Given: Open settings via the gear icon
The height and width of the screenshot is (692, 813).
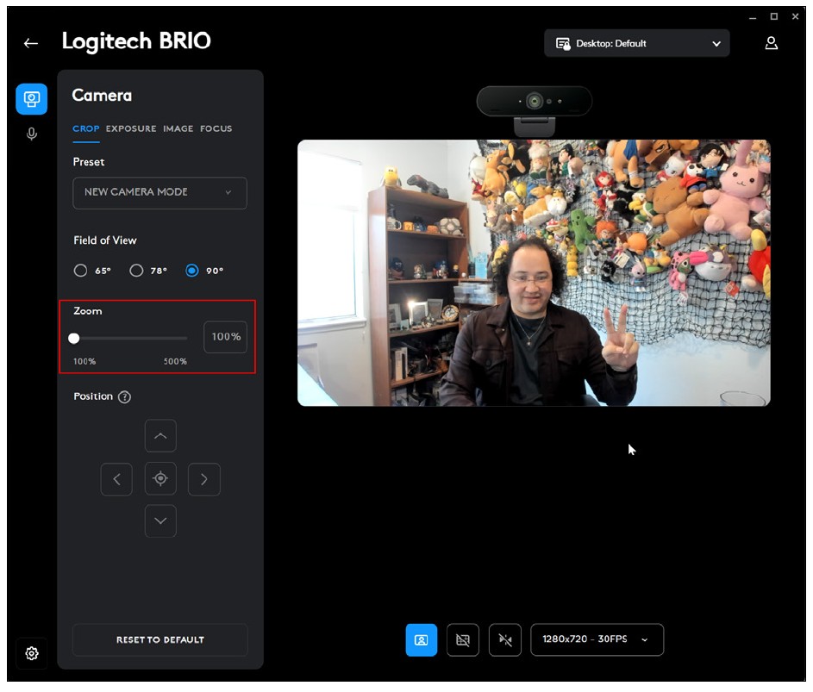Looking at the screenshot, I should click(x=32, y=653).
